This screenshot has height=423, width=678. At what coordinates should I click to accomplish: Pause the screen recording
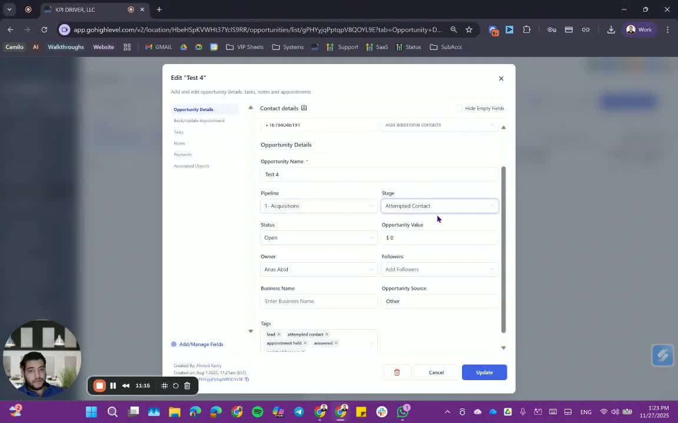(x=113, y=385)
